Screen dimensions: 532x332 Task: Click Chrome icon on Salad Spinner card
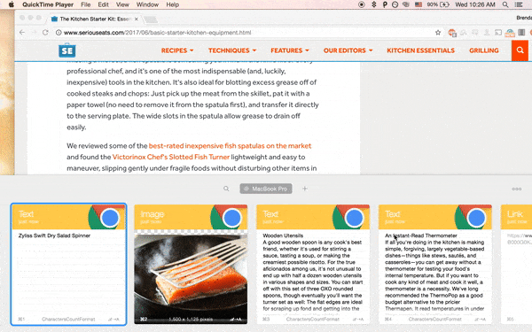pos(108,217)
